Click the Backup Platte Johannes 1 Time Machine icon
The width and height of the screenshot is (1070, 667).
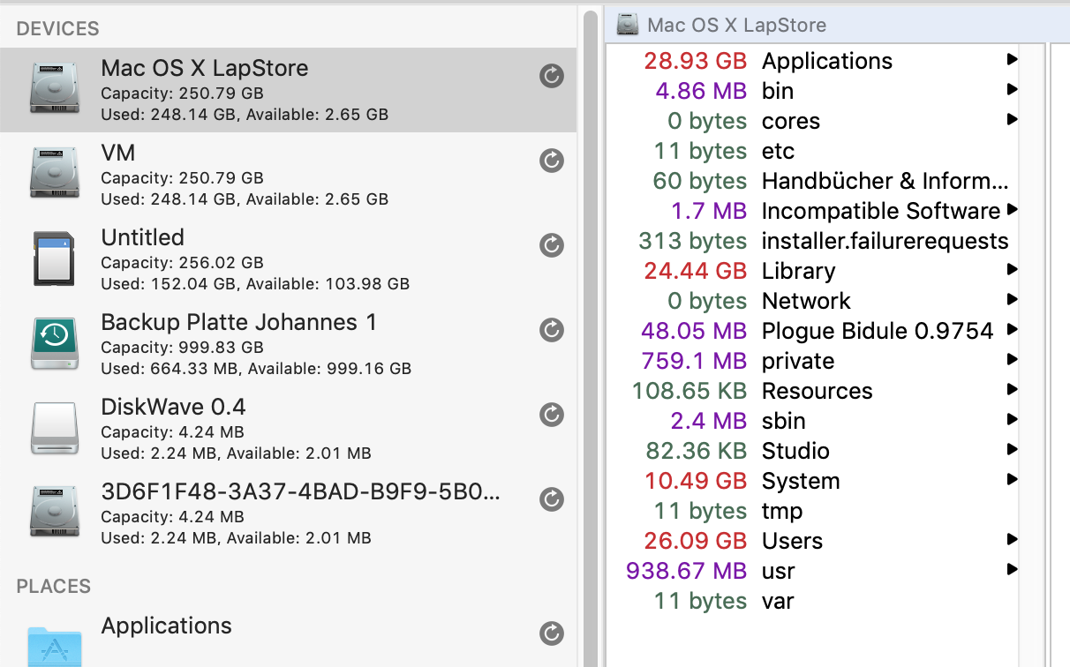54,343
